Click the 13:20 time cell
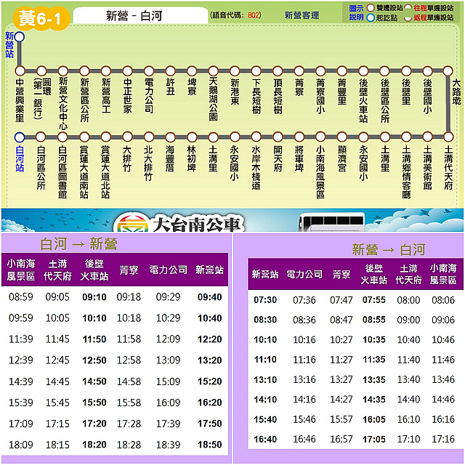This screenshot has width=465, height=465. pos(210,360)
